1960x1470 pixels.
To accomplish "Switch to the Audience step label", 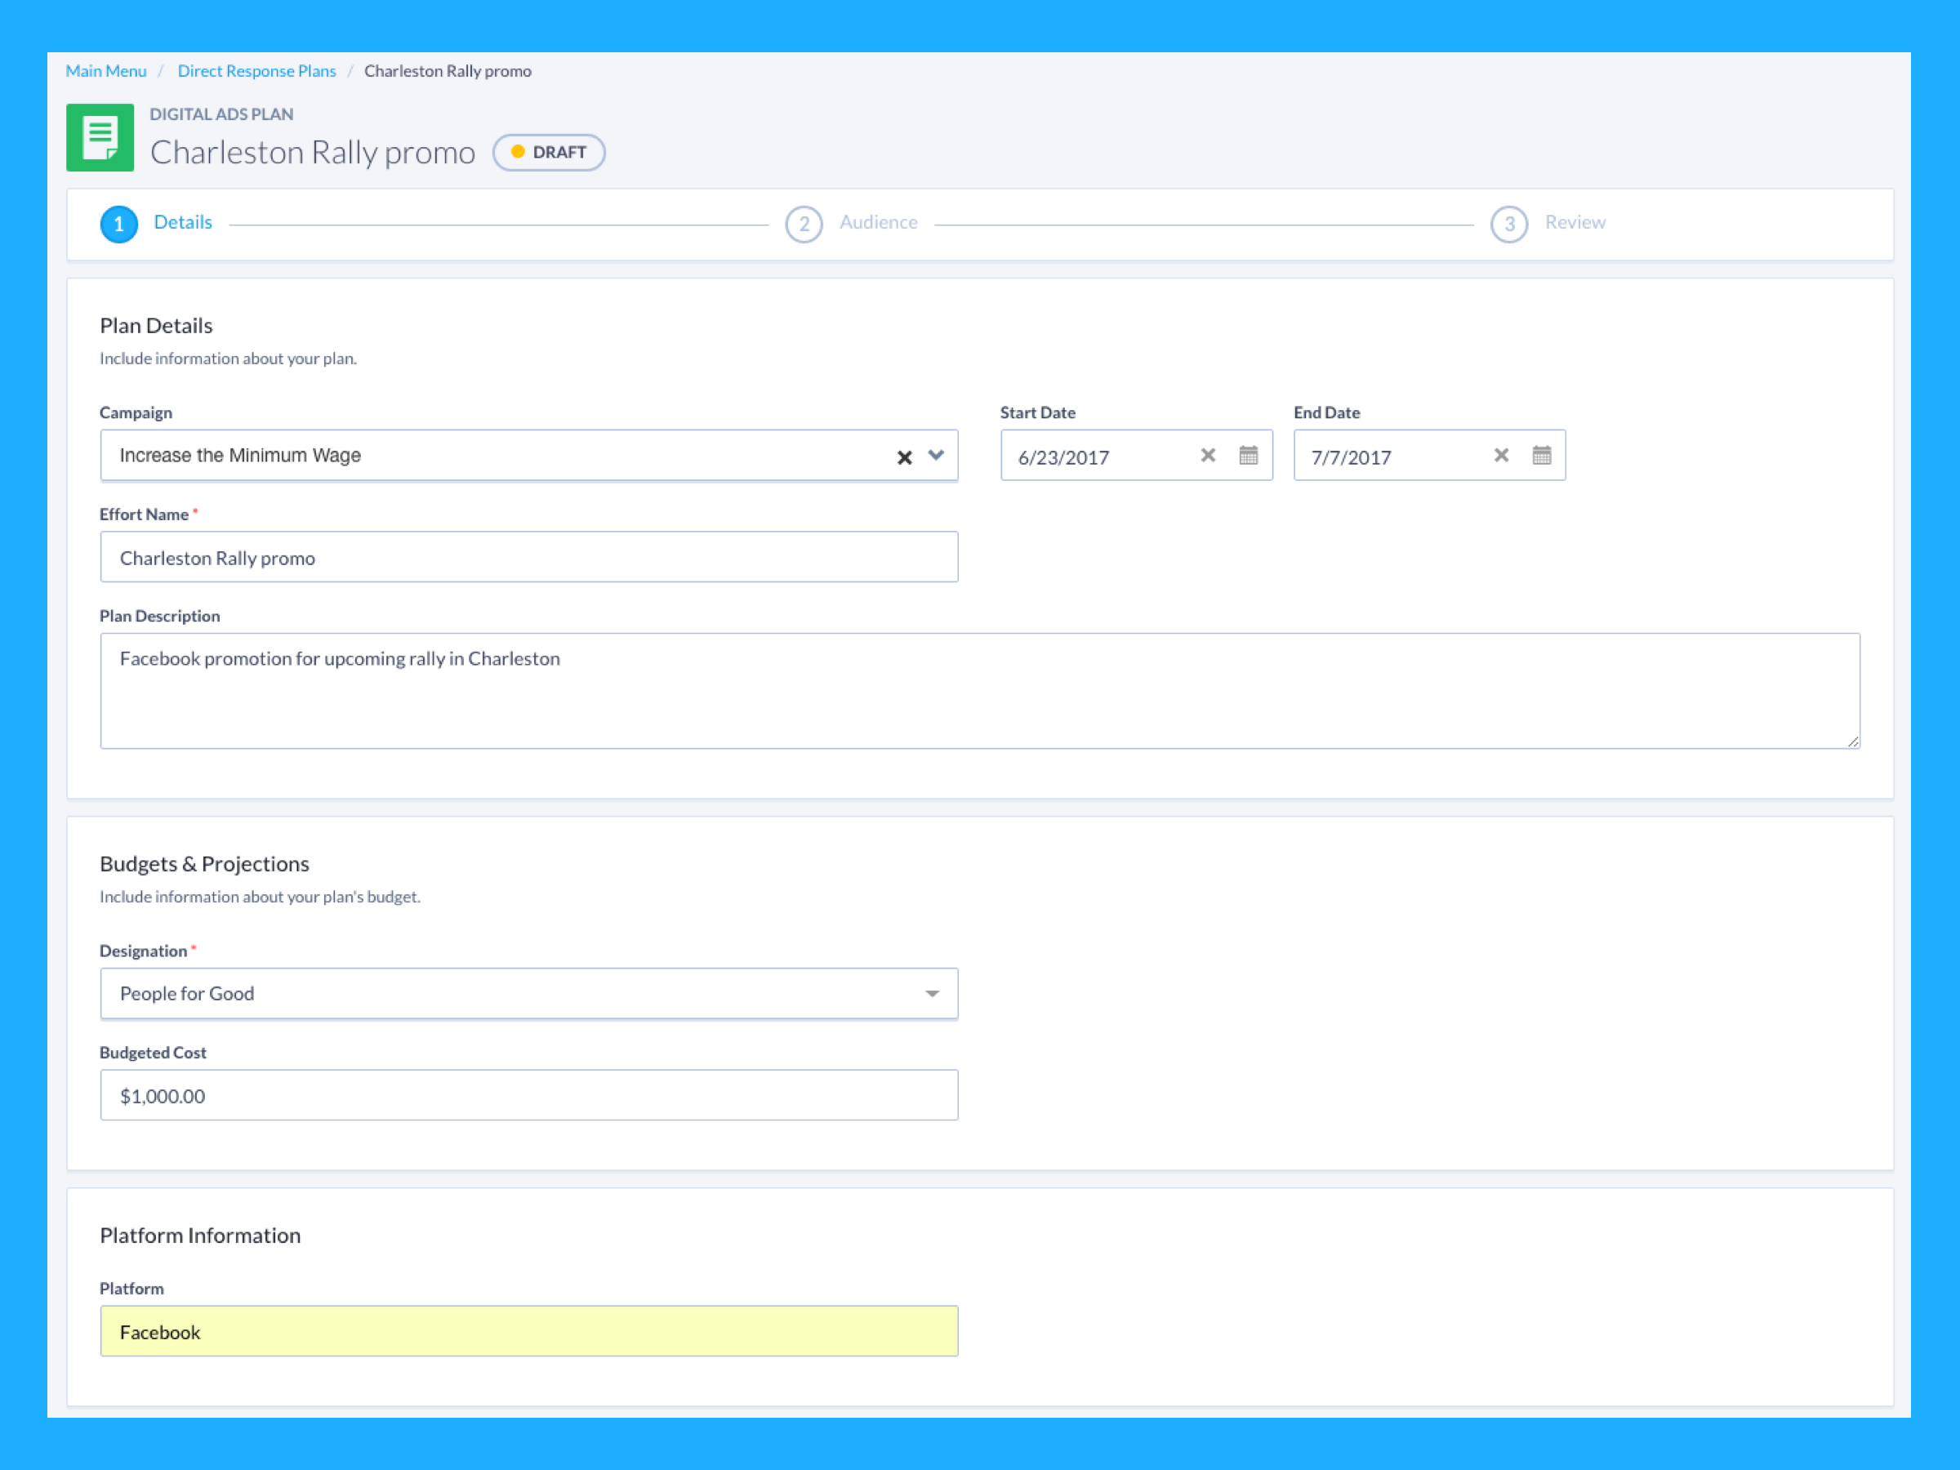I will tap(878, 222).
